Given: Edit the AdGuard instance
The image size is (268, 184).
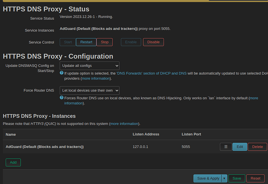Looking at the screenshot, I should 240,147.
